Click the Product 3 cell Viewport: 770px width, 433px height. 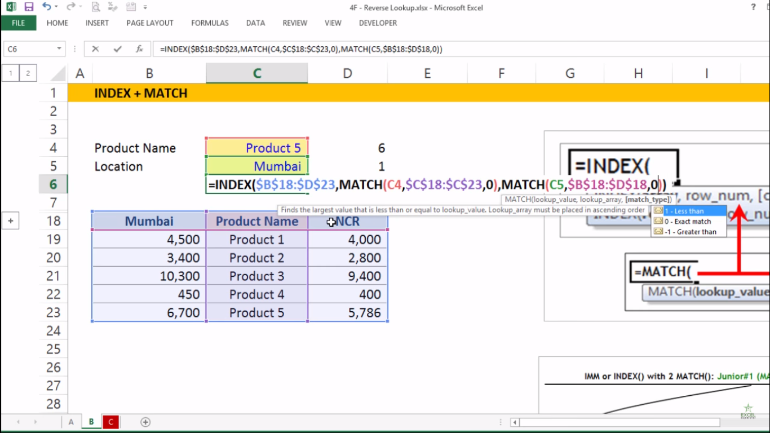(x=256, y=276)
